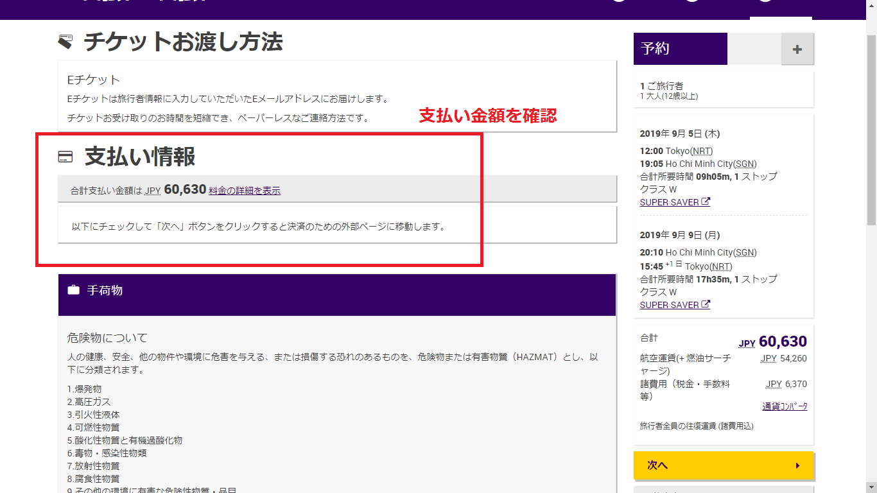
Task: Open the 通貨コンバータ currency converter link
Action: [x=785, y=406]
